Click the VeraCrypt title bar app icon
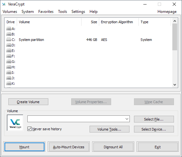 (x=4, y=4)
